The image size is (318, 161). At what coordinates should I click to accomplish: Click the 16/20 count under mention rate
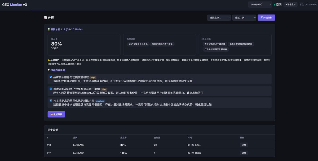click(55, 48)
